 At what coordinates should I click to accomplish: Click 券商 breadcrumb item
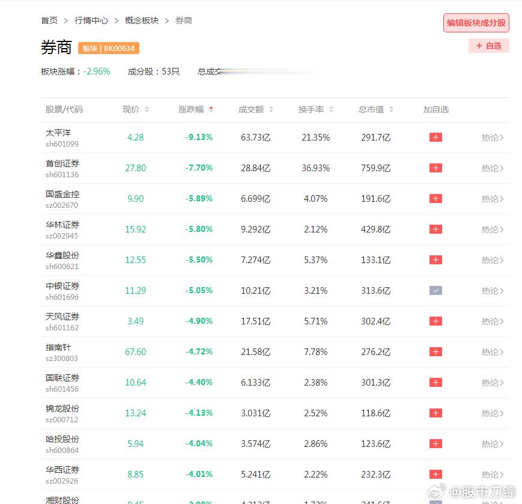[183, 20]
